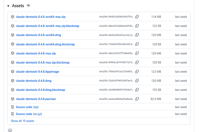The width and height of the screenshot is (199, 132).
Task: Download claude-devtools-0.4.8-mac.zip
Action: tap(36, 53)
